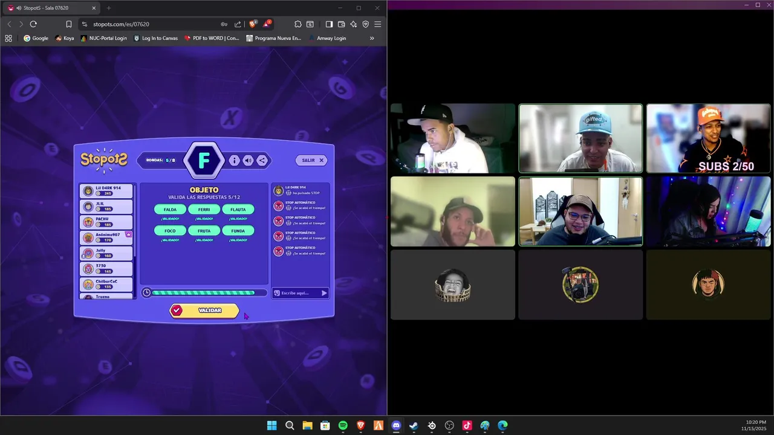Click the round timer progress bar

pos(209,293)
